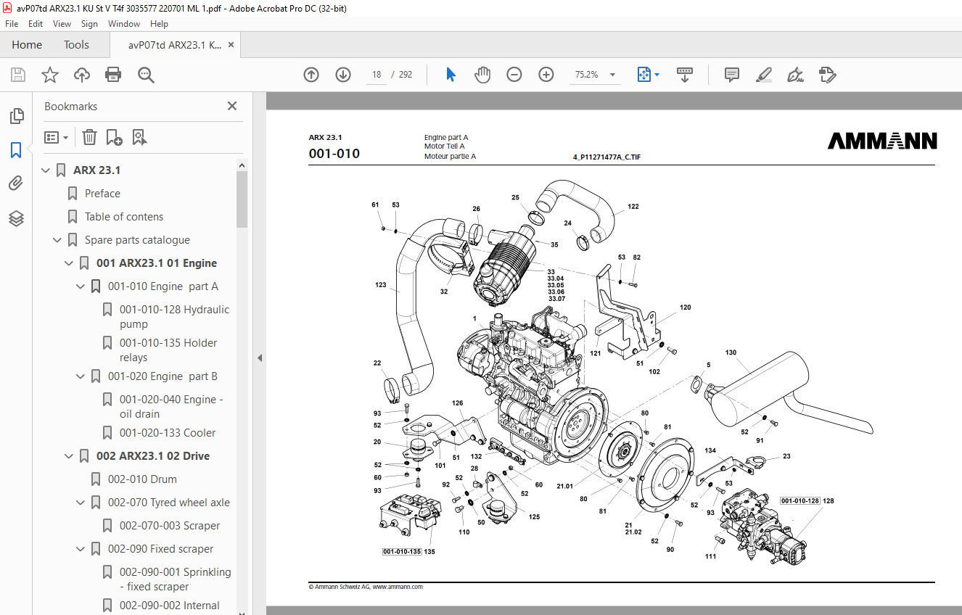Viewport: 962px width, 615px height.
Task: Collapse the ARX 23.1 bookmark
Action: tap(46, 170)
